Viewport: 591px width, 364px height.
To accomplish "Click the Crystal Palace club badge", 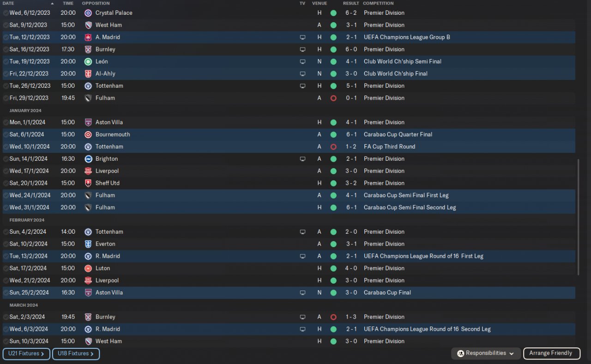I will coord(88,13).
